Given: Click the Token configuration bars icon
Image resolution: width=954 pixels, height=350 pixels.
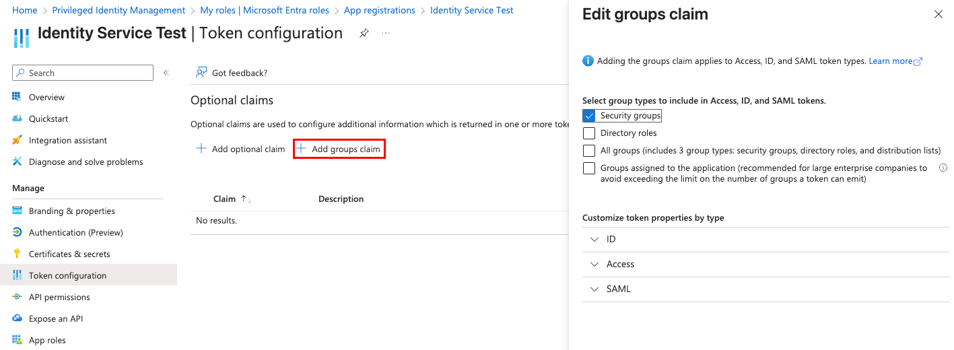Looking at the screenshot, I should (18, 275).
